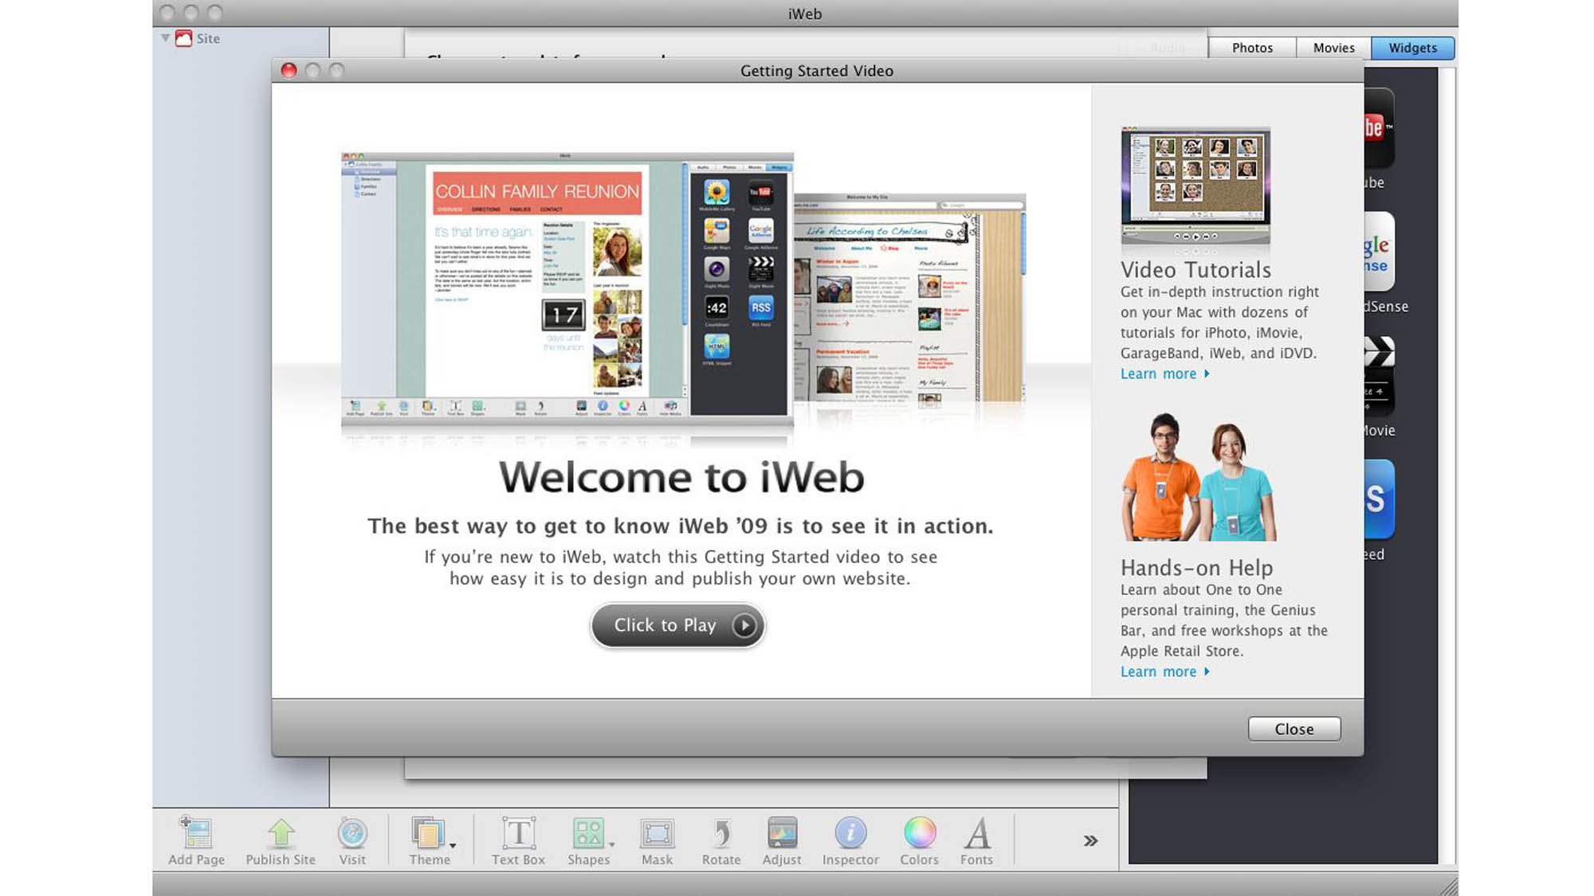Open the Inspector info icon
The width and height of the screenshot is (1594, 896).
(x=850, y=833)
